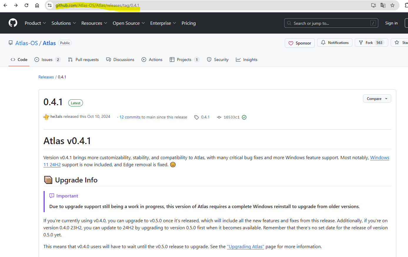Click the Important note label
This screenshot has height=257, width=408.
pyautogui.click(x=64, y=196)
